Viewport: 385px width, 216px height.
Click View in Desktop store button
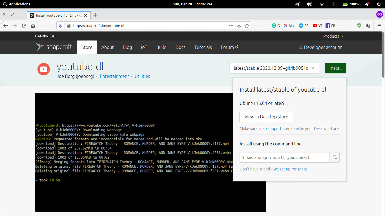pyautogui.click(x=266, y=117)
